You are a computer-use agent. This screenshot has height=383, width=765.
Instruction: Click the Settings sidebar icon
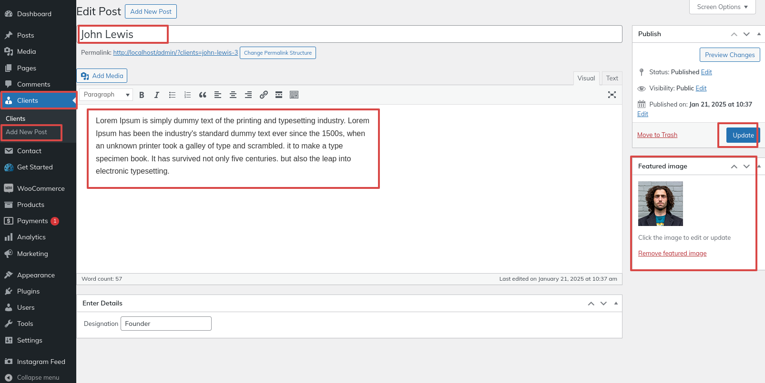click(x=9, y=340)
